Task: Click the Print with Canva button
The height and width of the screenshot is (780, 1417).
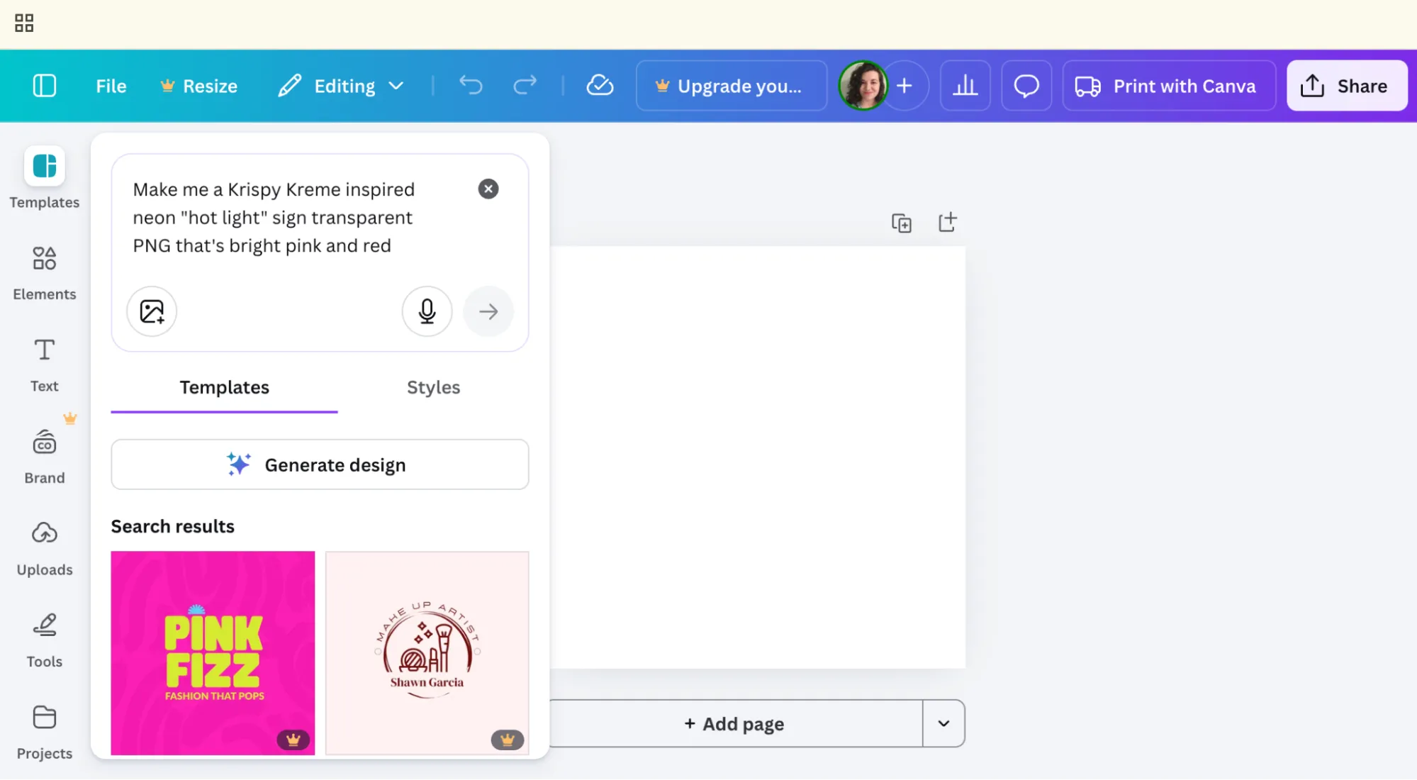Action: (1169, 86)
